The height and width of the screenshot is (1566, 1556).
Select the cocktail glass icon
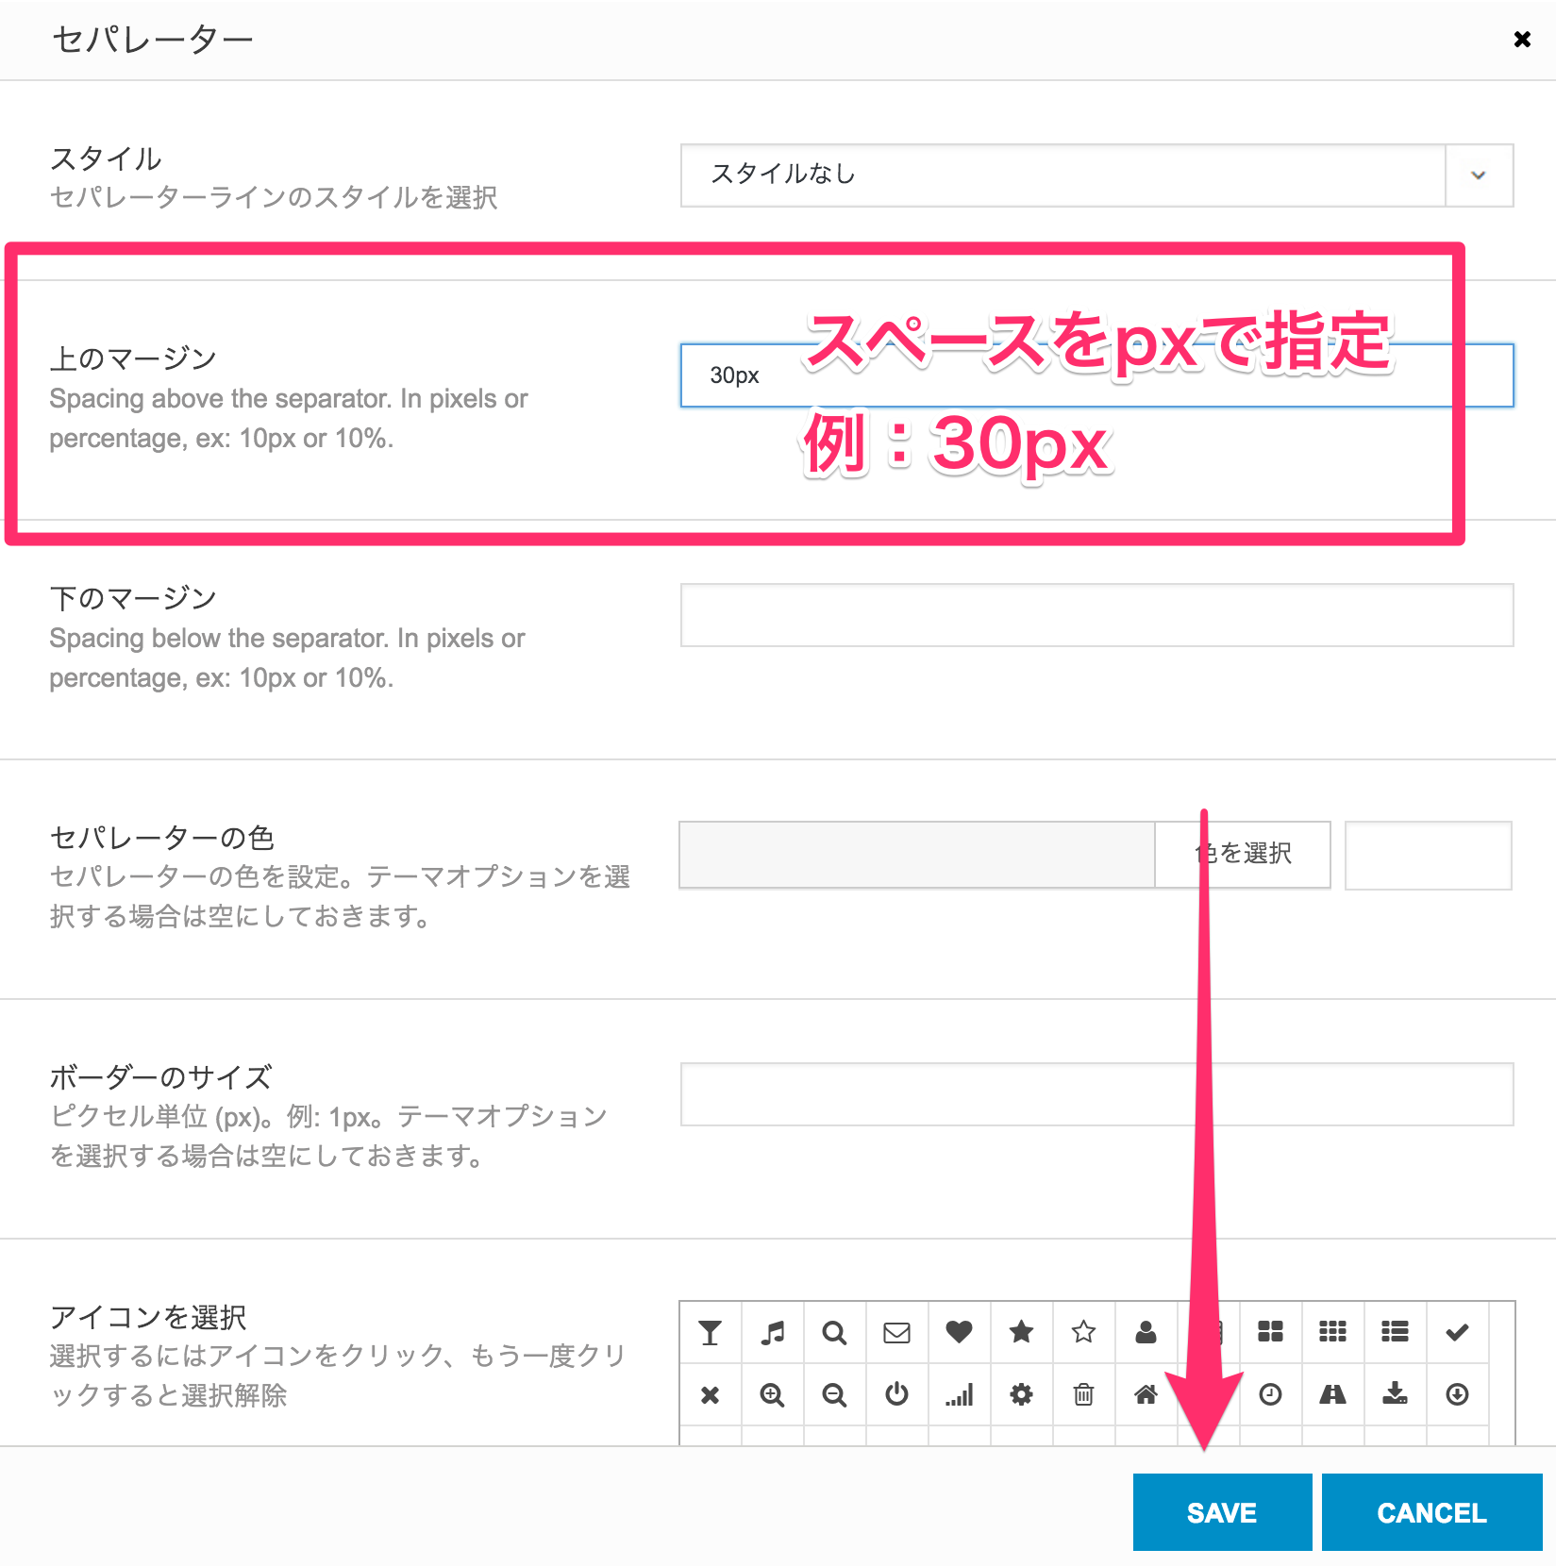pyautogui.click(x=710, y=1332)
